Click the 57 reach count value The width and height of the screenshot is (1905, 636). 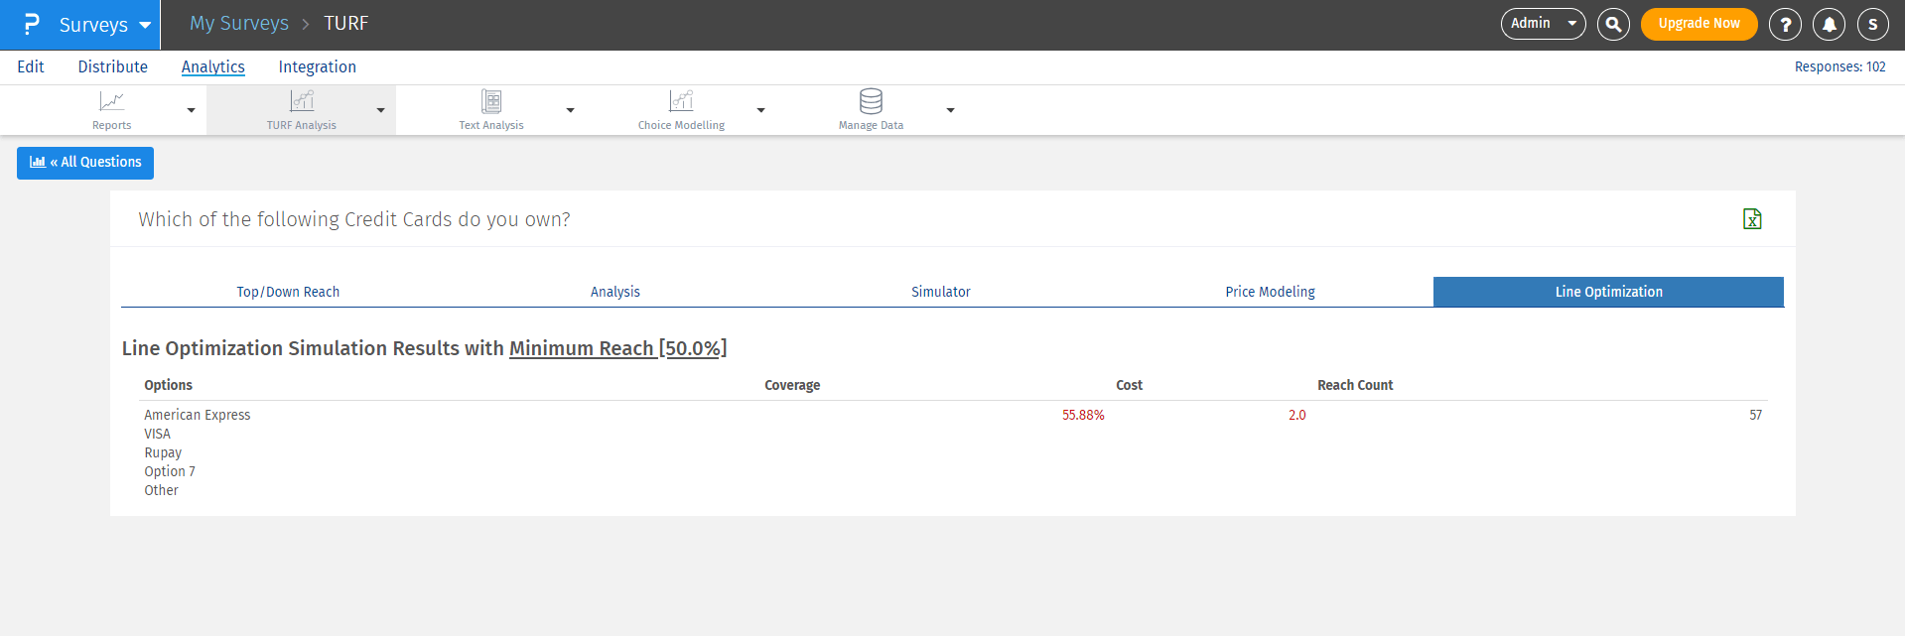click(x=1755, y=415)
